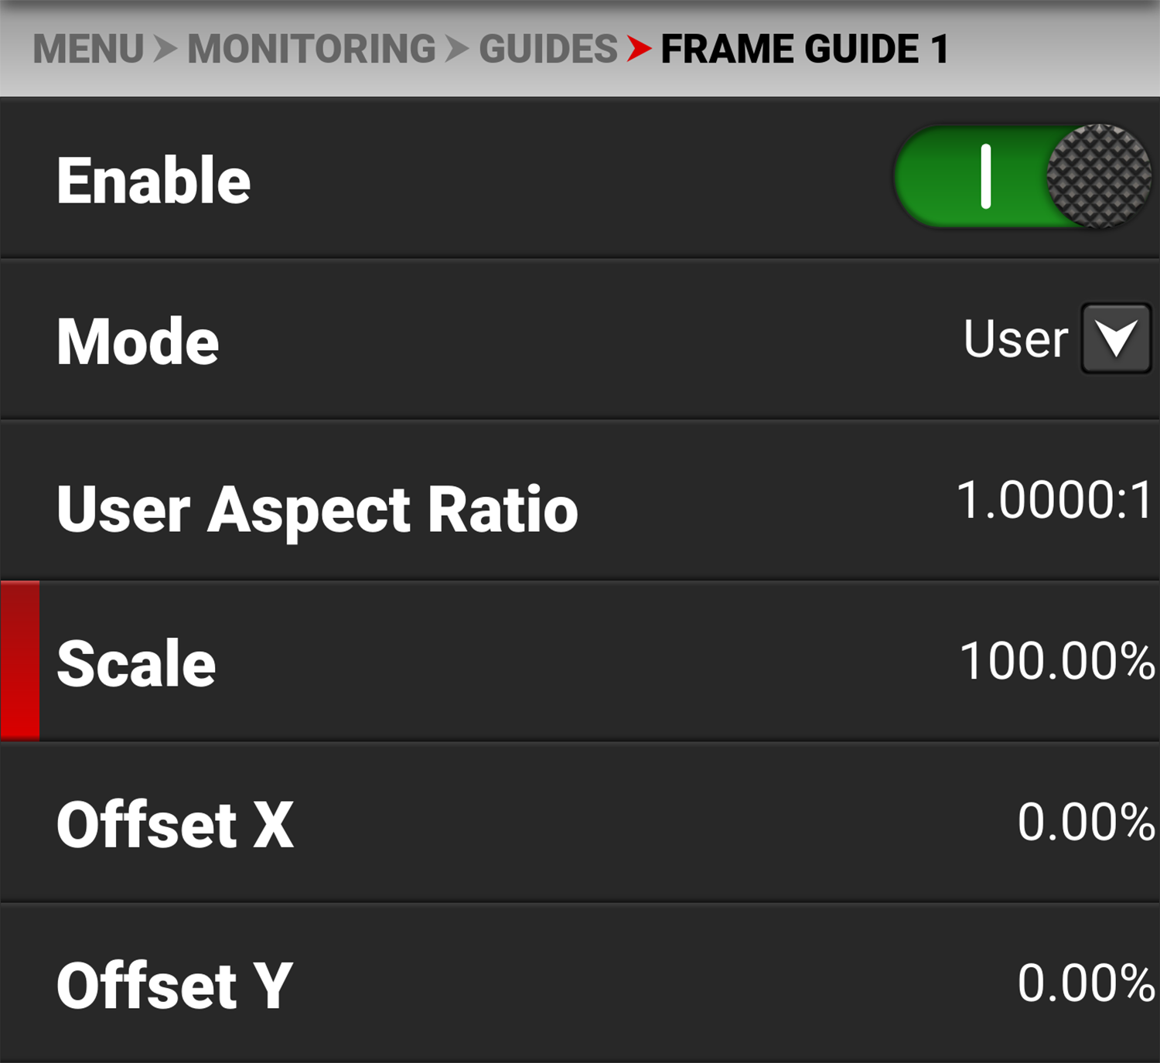Select the Offset Y row label
The image size is (1160, 1063).
(174, 986)
